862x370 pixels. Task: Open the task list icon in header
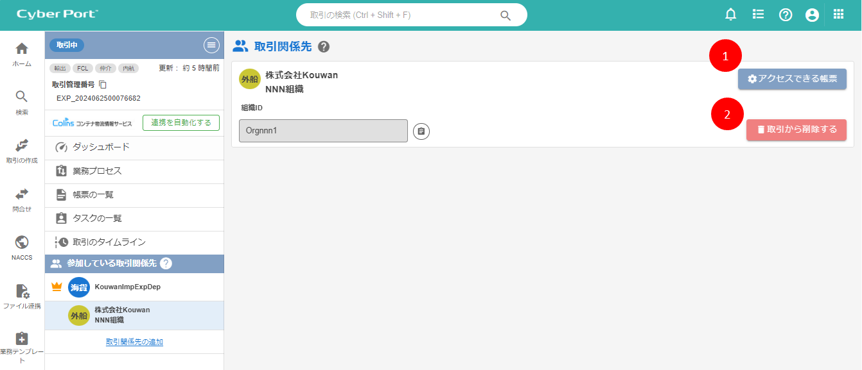tap(758, 15)
